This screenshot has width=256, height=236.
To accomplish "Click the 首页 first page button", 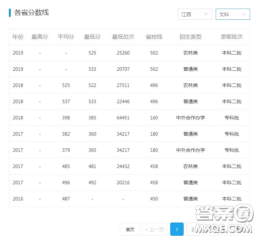I will click(130, 229).
